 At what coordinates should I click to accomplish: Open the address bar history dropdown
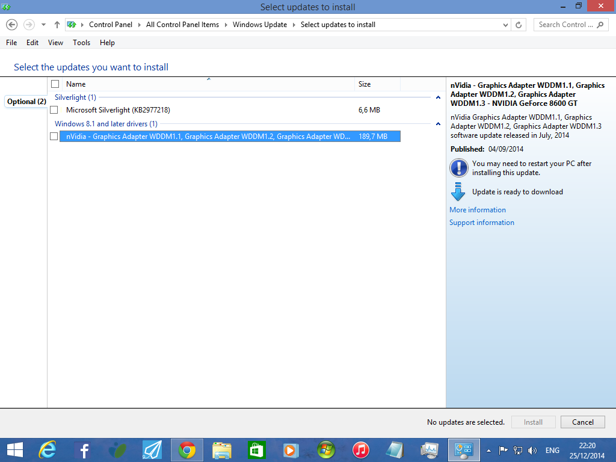505,25
